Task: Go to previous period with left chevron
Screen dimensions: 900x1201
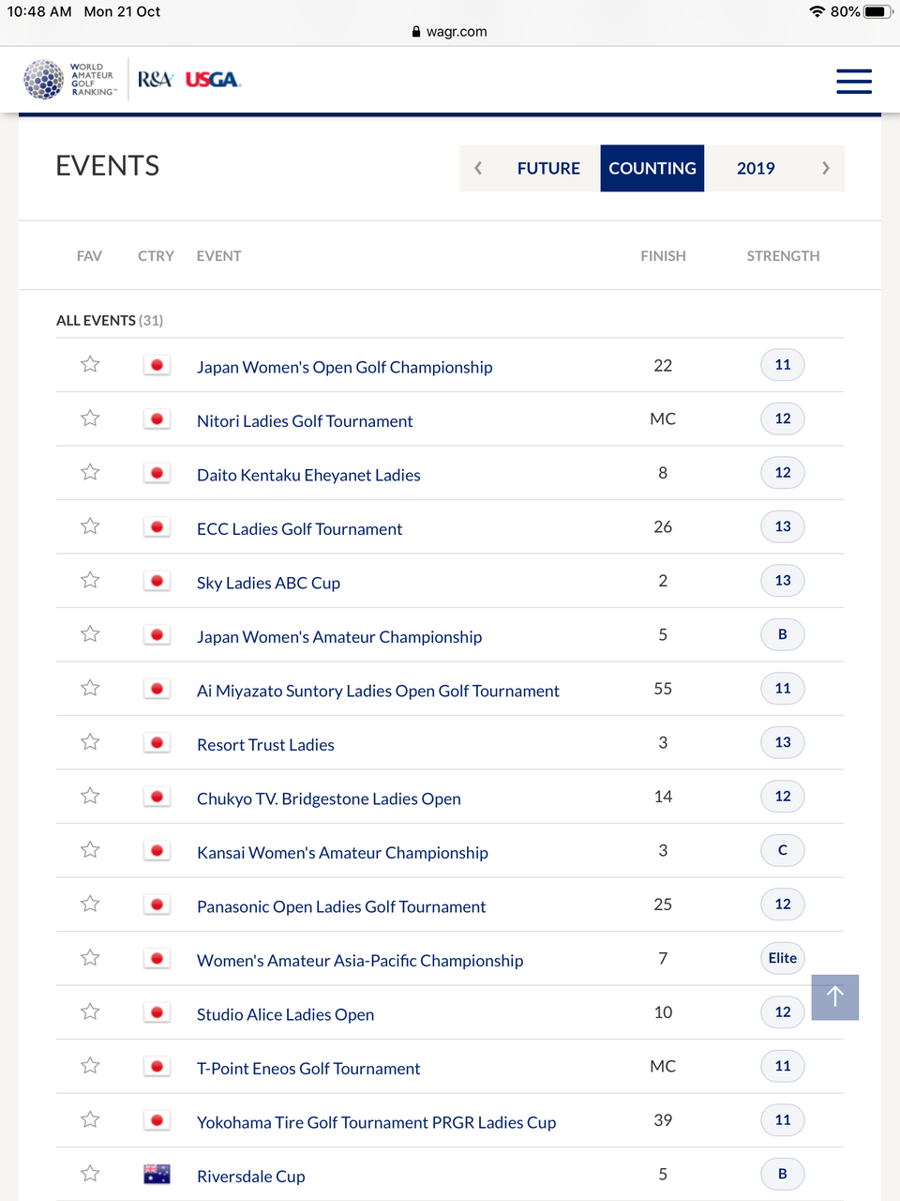Action: pyautogui.click(x=478, y=168)
